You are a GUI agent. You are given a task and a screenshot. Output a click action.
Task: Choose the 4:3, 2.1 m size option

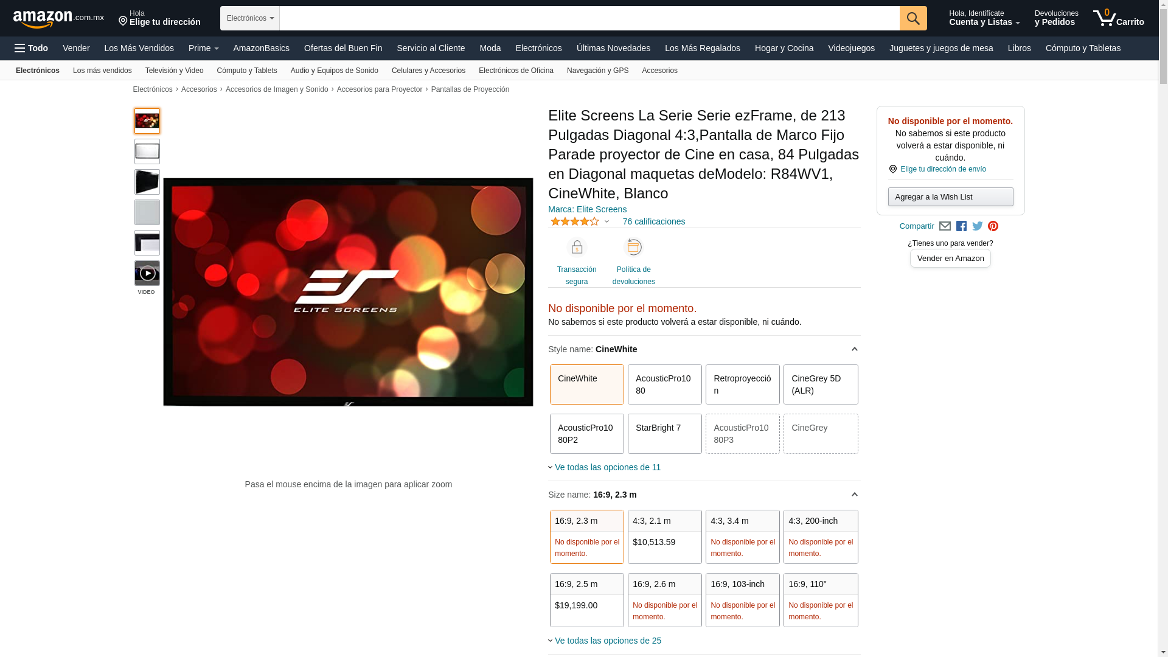pyautogui.click(x=664, y=537)
